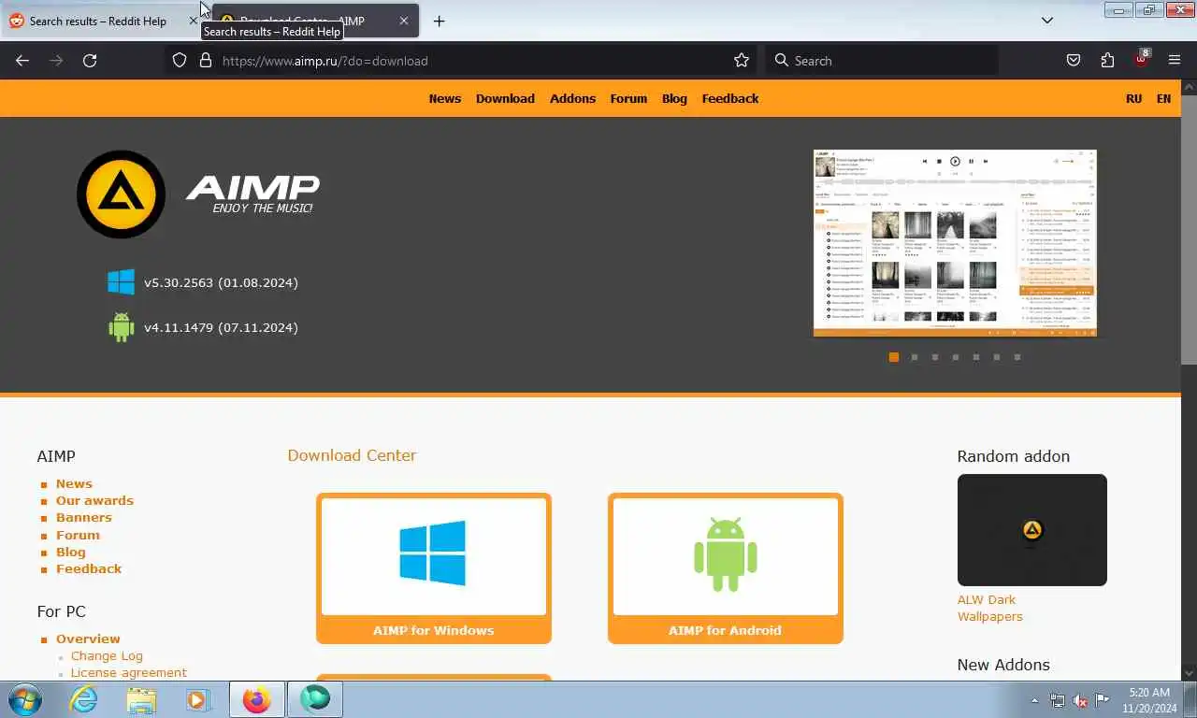Click the uBlock extension icon with badge

(1141, 59)
